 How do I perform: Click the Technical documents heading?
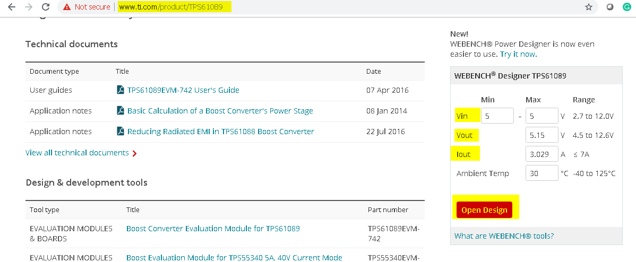point(71,43)
